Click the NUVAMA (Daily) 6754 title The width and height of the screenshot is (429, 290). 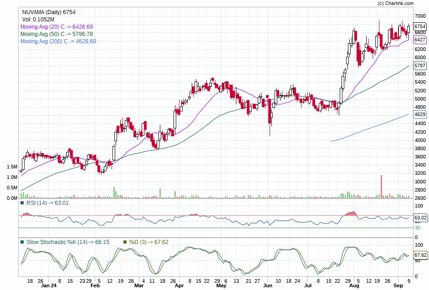pos(49,12)
